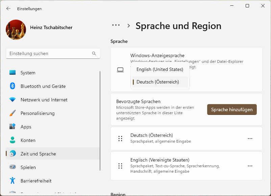Select Englisch (Vereinigte Staaten) language row

click(x=186, y=166)
